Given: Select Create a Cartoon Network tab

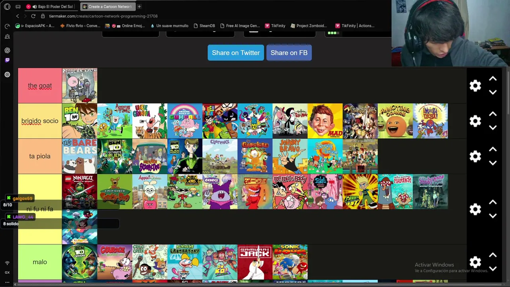Looking at the screenshot, I should tap(108, 6).
